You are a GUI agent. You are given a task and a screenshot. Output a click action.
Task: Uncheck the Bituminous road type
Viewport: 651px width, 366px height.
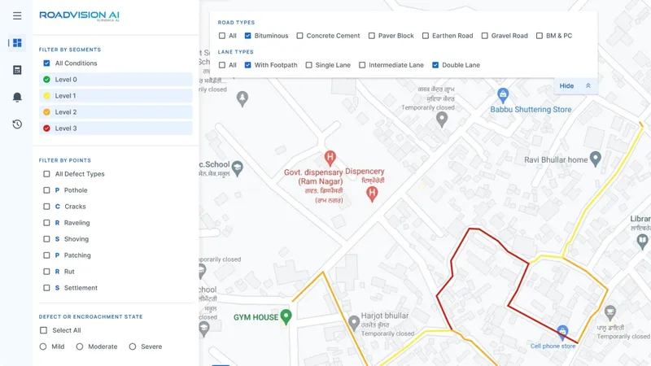point(248,36)
